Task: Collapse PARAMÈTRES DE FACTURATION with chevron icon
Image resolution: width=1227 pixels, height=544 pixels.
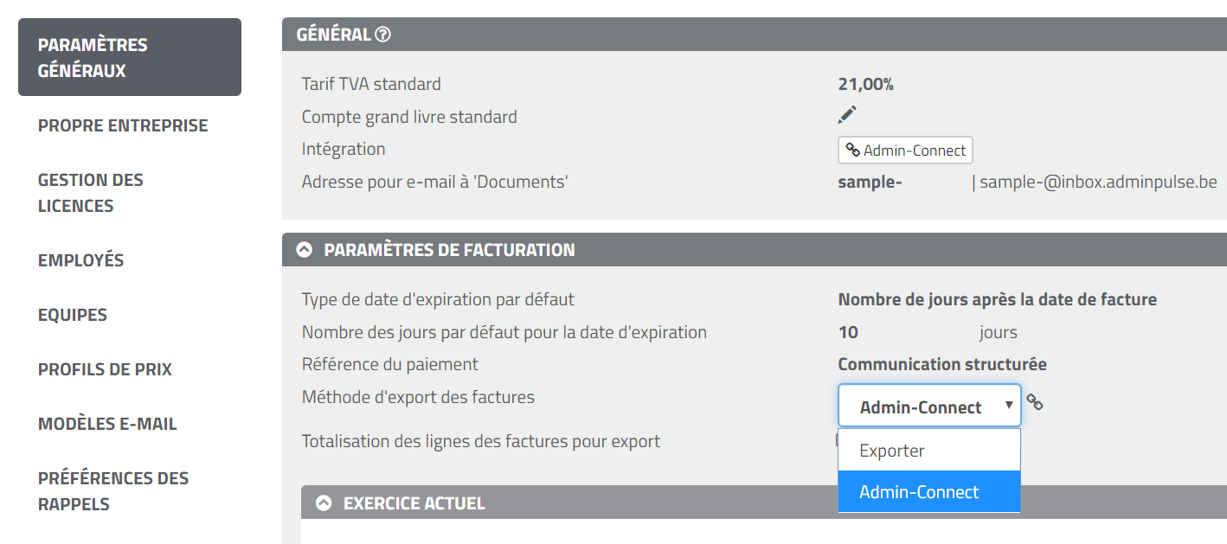Action: coord(304,250)
